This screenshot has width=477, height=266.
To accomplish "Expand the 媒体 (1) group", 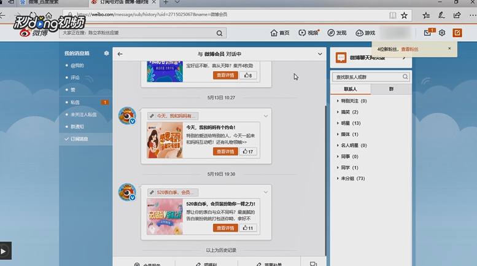I will [347, 134].
